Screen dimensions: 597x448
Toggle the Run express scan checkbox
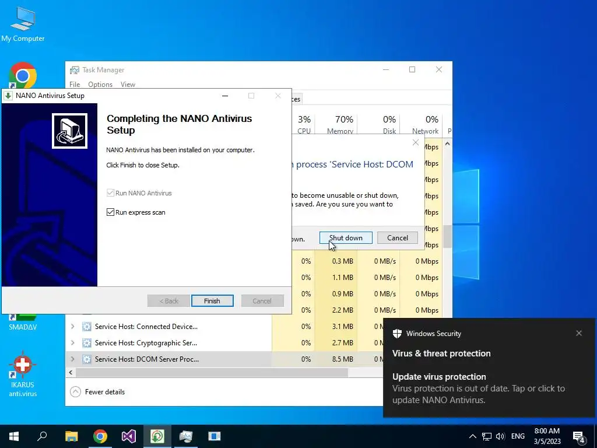click(x=110, y=212)
